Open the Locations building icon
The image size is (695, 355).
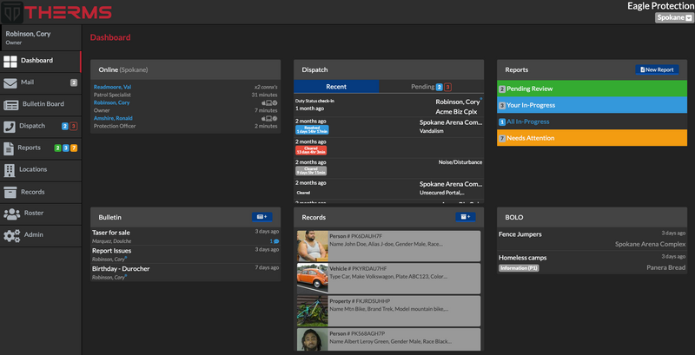point(9,170)
